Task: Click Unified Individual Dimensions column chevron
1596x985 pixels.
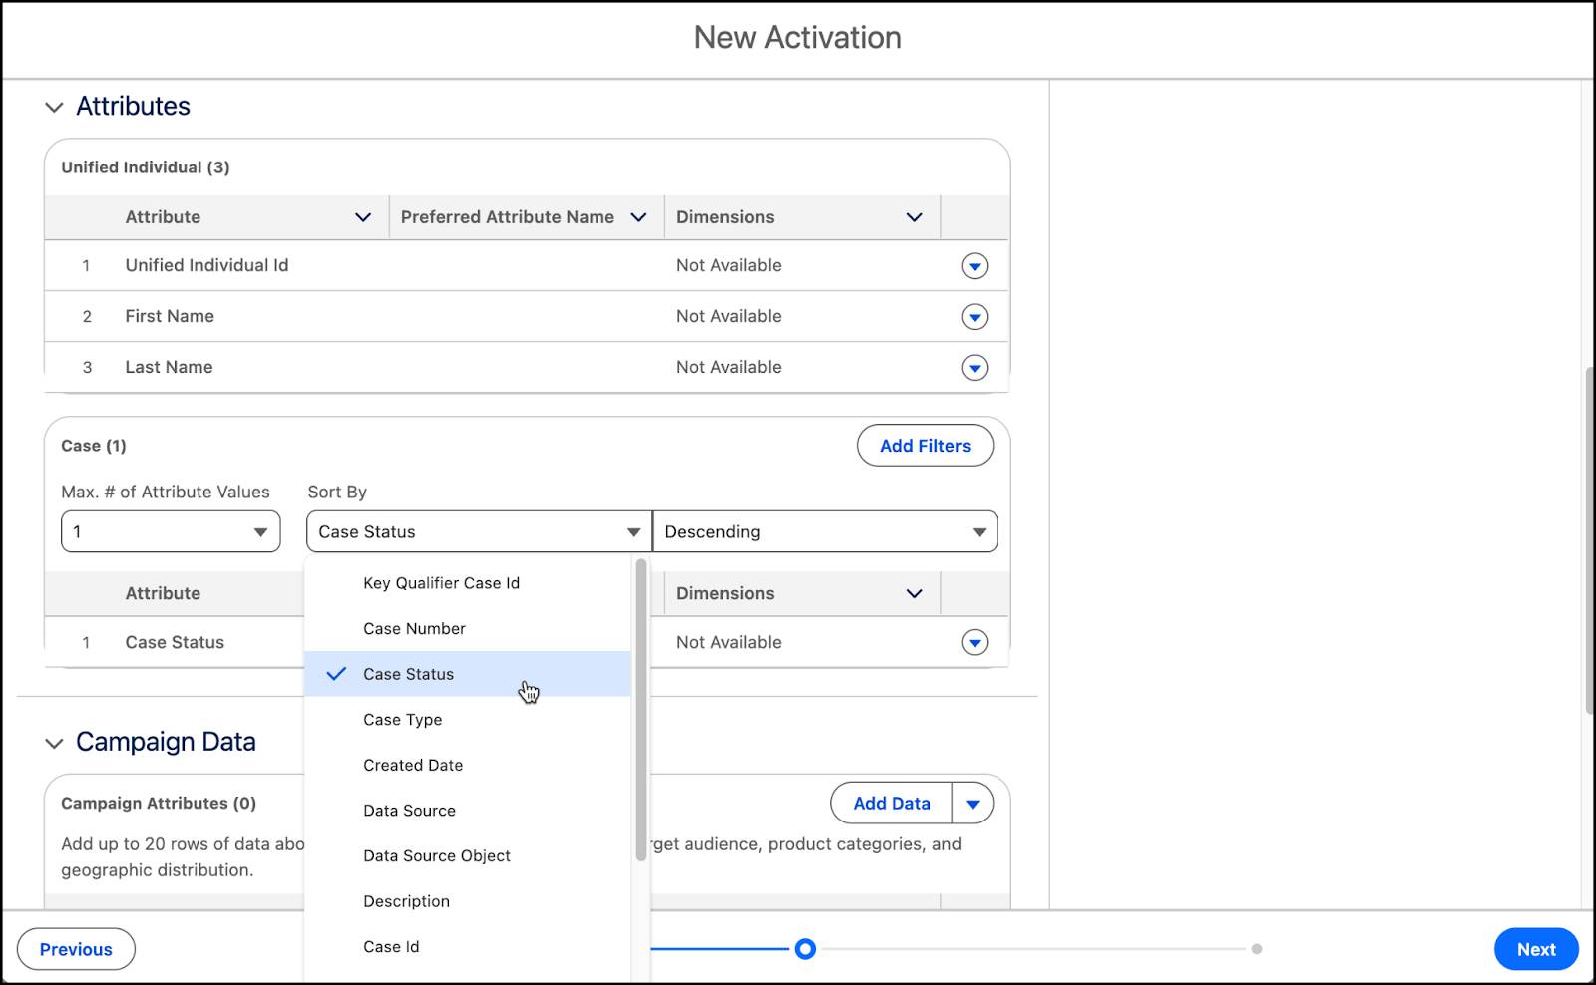Action: pyautogui.click(x=914, y=217)
